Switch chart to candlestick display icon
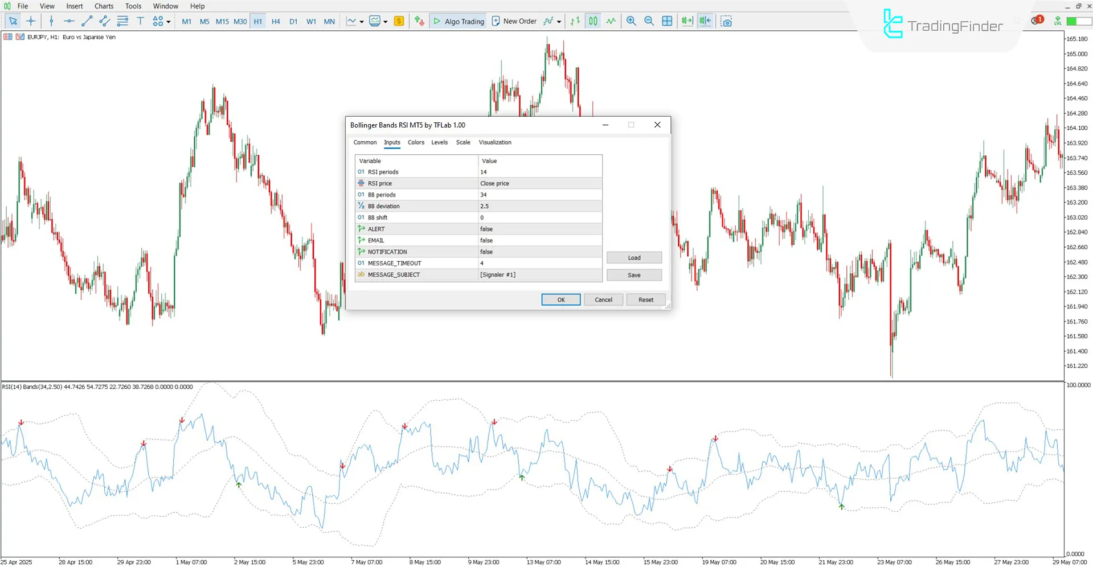Screen dimensions: 1093x567 pos(592,21)
